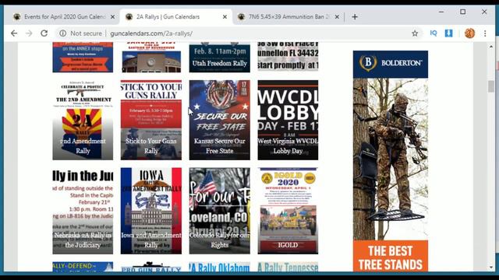Open the 2nd Amendment Rally Arizona card

coord(83,120)
